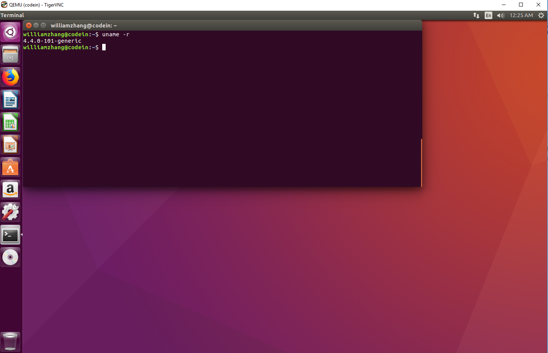Viewport: 548px width, 353px height.
Task: Open LibreOffice Writer
Action: tap(10, 100)
